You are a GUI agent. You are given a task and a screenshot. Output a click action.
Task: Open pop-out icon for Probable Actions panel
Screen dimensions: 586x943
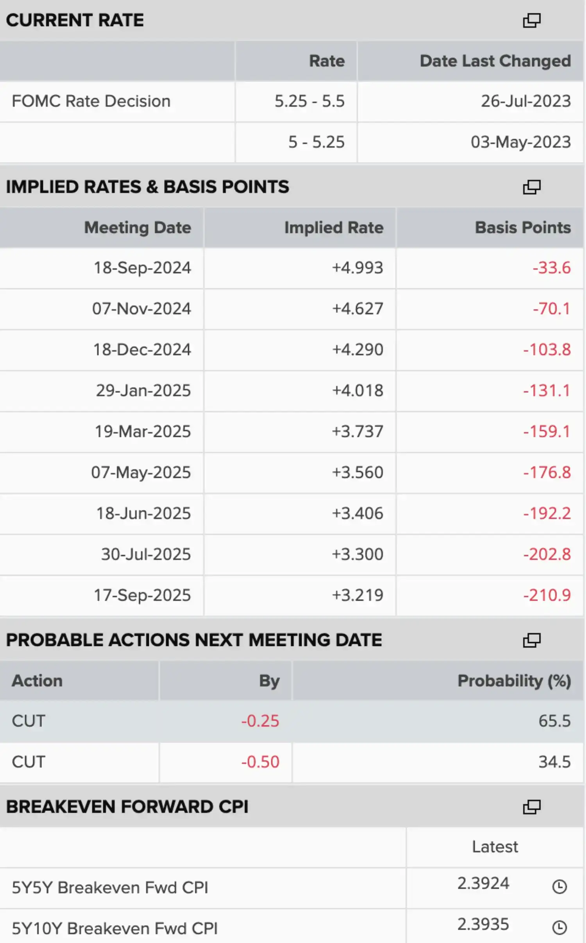[532, 640]
